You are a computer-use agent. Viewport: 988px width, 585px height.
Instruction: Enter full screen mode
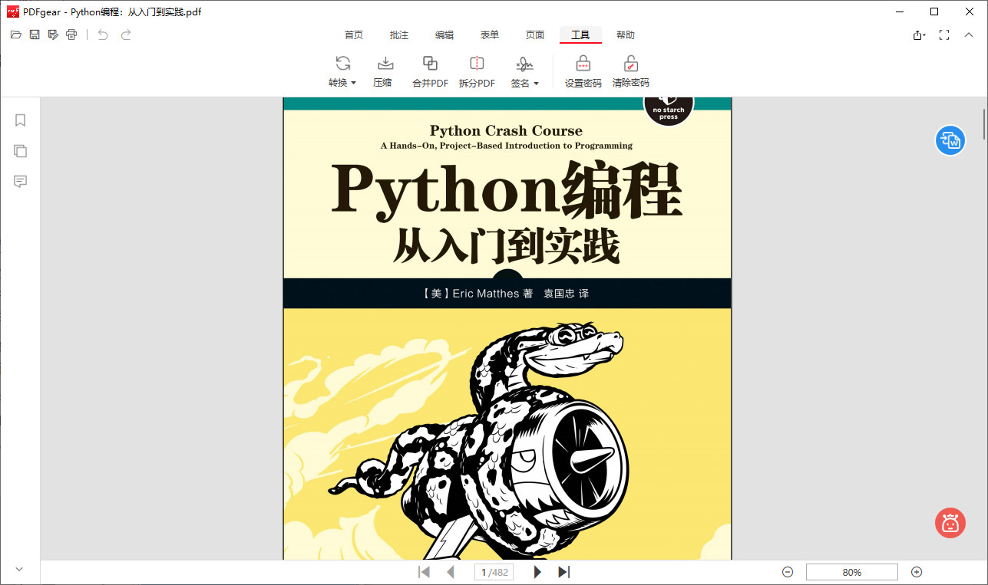944,35
